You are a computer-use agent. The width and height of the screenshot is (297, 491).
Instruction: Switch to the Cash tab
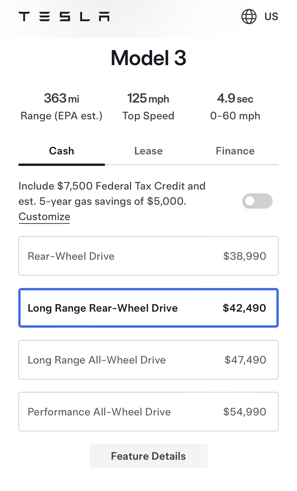coord(62,151)
